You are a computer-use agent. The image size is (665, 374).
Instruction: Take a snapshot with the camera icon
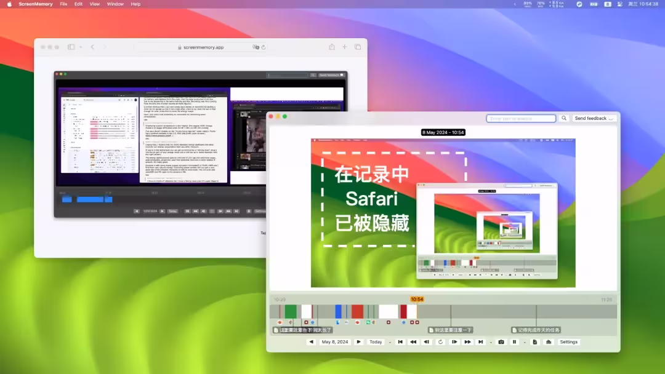pos(501,342)
